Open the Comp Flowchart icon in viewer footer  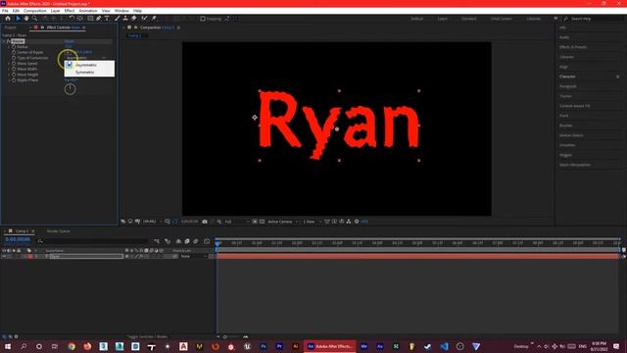pos(349,222)
